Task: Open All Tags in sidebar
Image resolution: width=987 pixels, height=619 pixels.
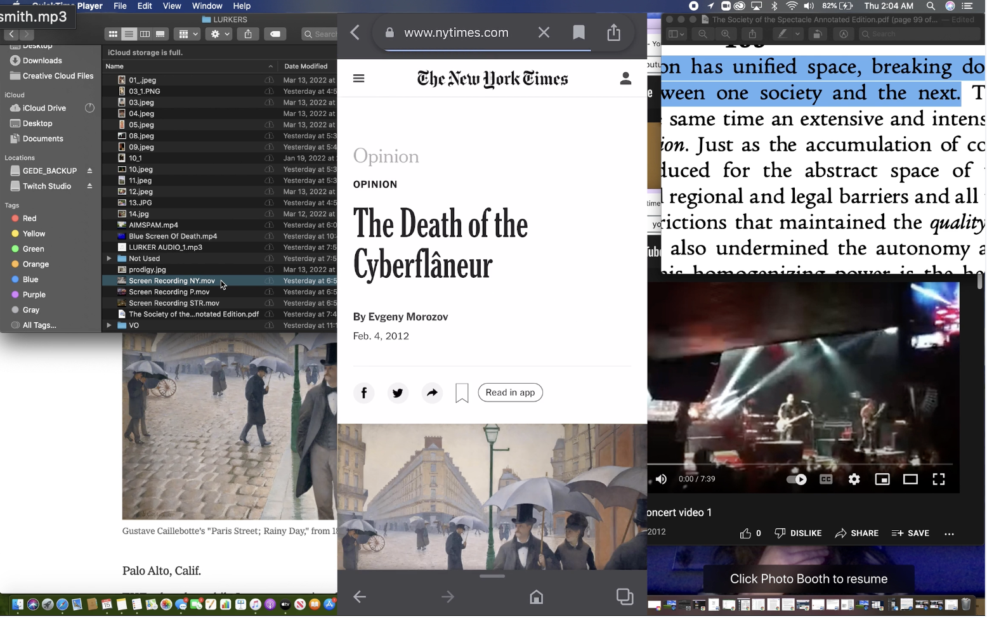Action: (39, 325)
